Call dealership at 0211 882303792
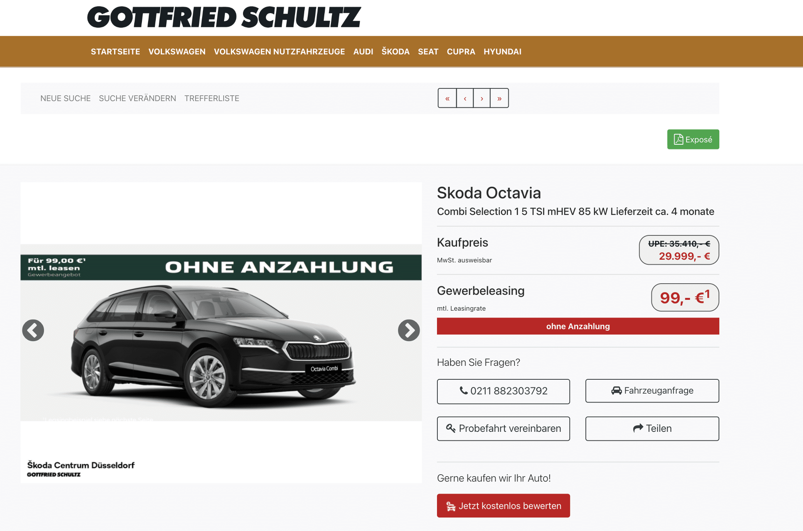The height and width of the screenshot is (531, 803). click(x=503, y=391)
